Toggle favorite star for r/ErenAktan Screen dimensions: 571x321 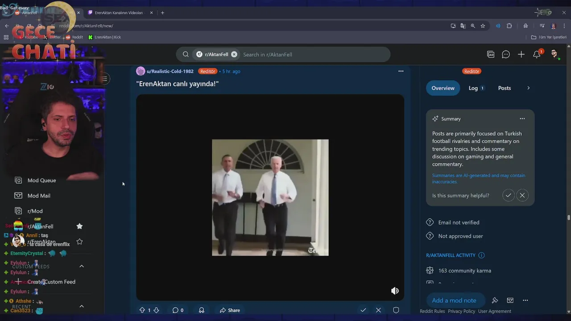[79, 242]
